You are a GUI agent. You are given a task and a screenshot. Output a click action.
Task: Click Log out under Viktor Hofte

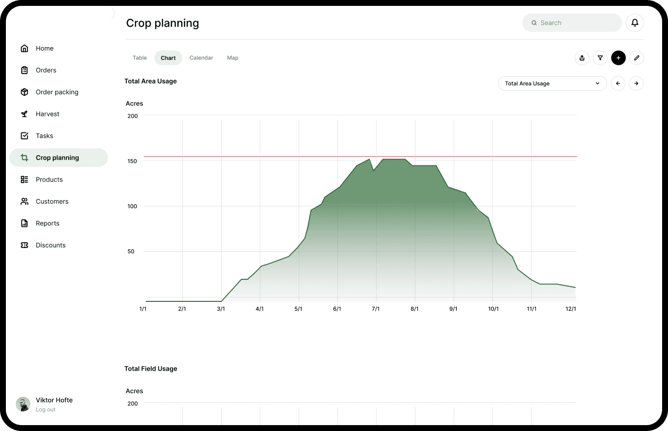[45, 409]
